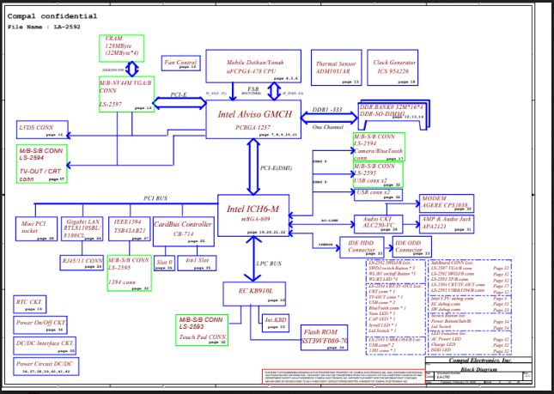The width and height of the screenshot is (554, 394).
Task: Select the LVDS CONN block
Action: point(42,130)
